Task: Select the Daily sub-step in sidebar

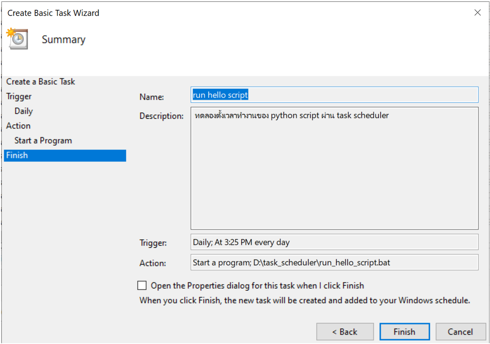Action: pos(24,111)
